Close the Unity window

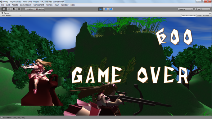tap(208, 1)
